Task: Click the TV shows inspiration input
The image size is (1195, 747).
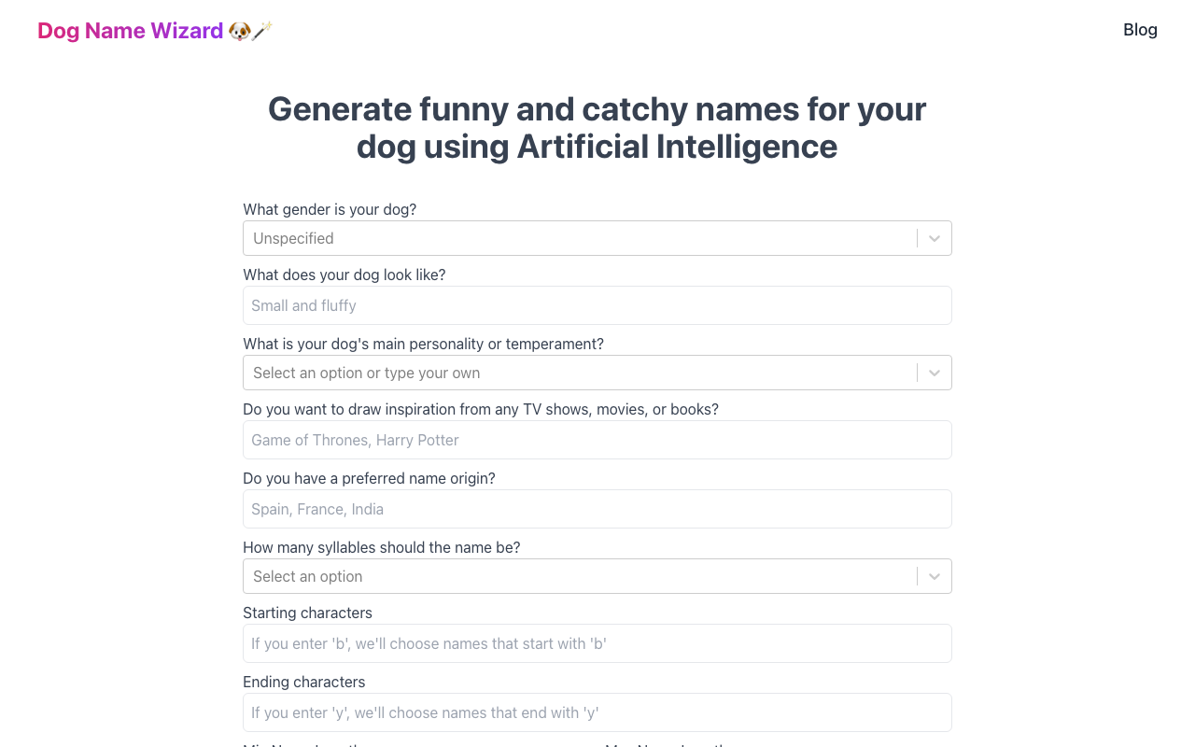Action: tap(597, 440)
